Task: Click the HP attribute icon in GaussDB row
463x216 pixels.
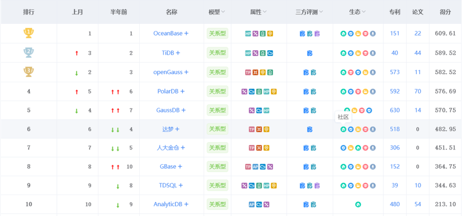Action: [266, 111]
